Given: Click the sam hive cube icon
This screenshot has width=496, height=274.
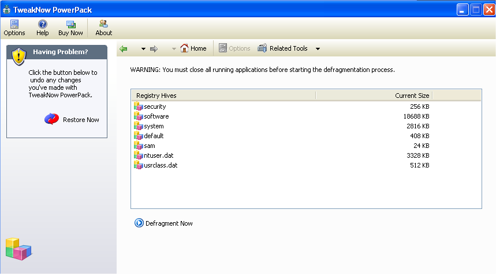Looking at the screenshot, I should tap(138, 146).
